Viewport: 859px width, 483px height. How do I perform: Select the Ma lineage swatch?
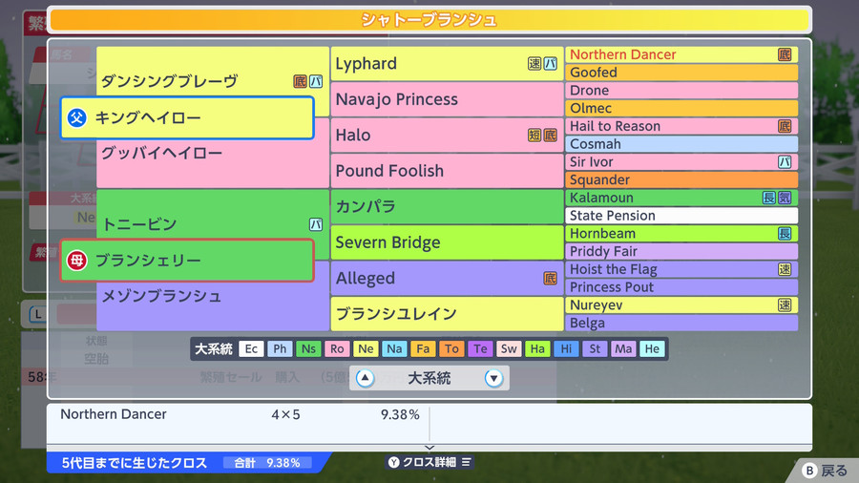(x=623, y=348)
